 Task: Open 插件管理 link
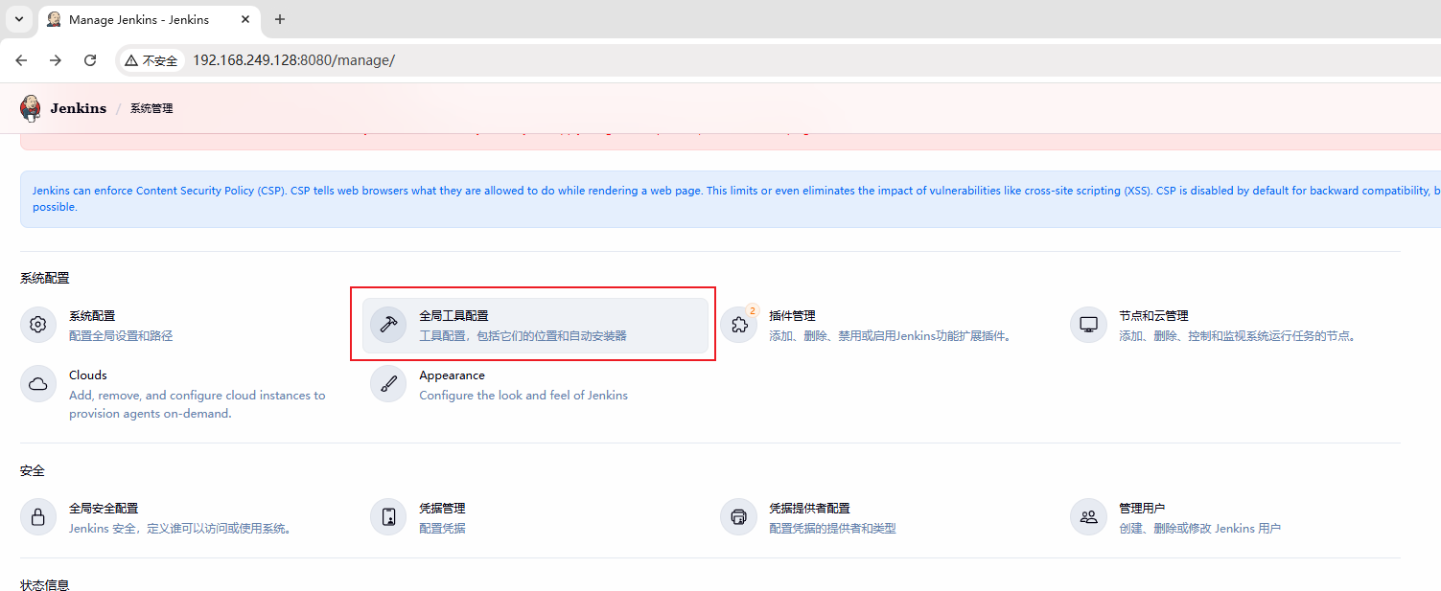792,315
